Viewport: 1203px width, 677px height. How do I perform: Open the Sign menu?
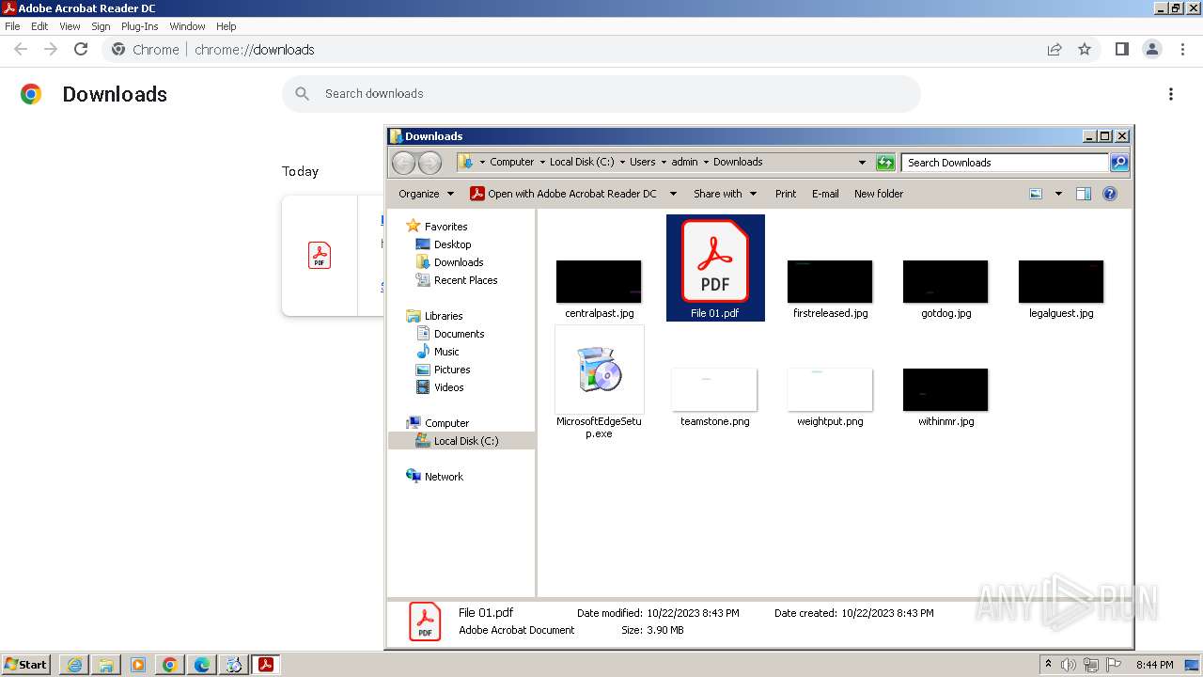click(101, 26)
